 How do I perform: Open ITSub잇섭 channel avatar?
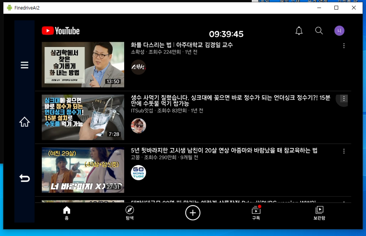pos(138,126)
